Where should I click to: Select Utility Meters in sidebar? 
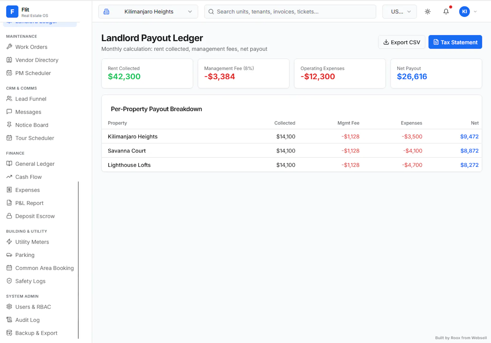click(x=32, y=242)
